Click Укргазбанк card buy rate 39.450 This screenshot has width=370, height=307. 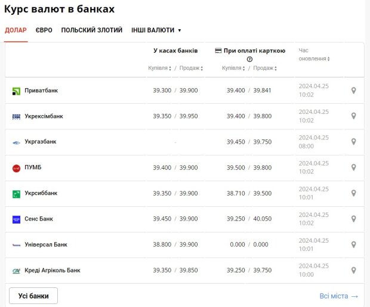tap(236, 142)
